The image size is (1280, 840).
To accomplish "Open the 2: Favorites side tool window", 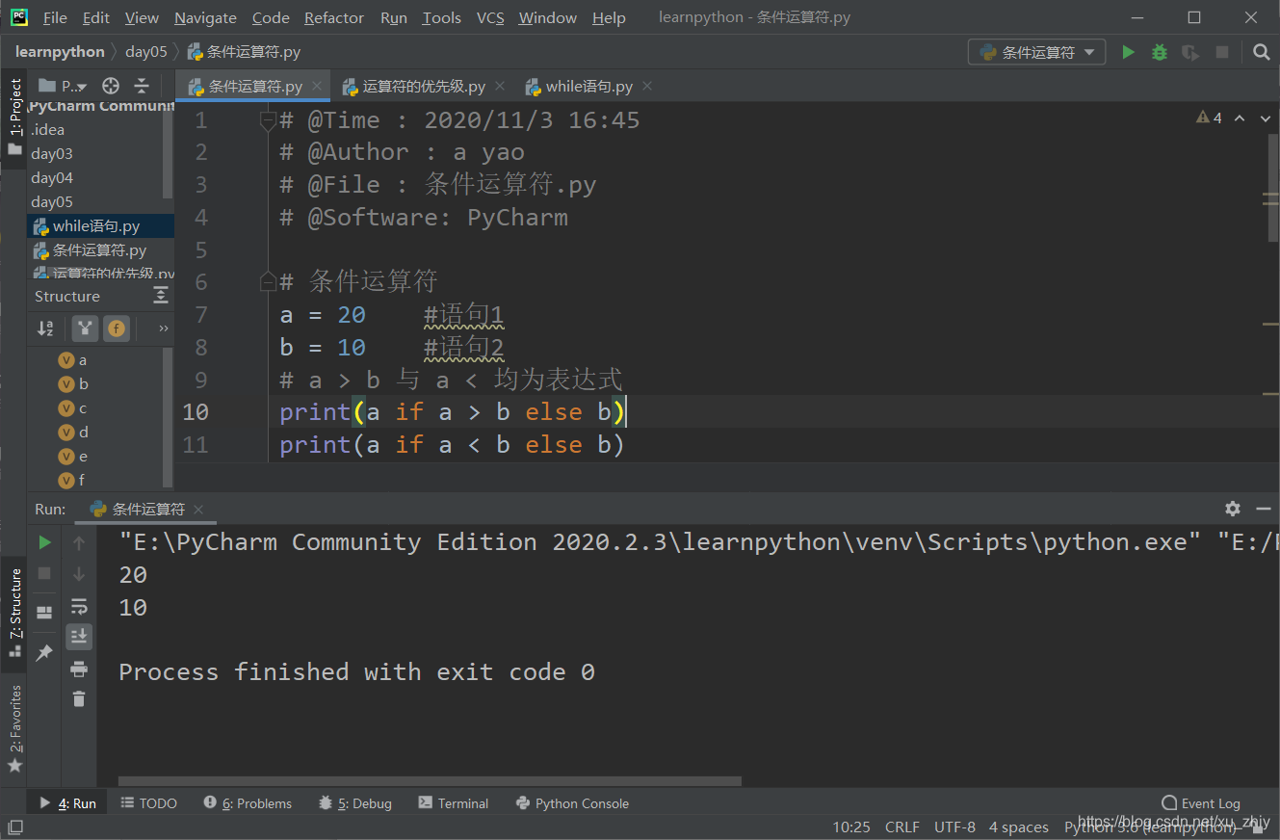I will 14,729.
